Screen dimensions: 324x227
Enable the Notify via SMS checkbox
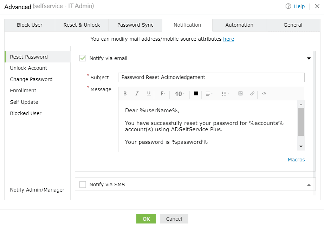[83, 185]
